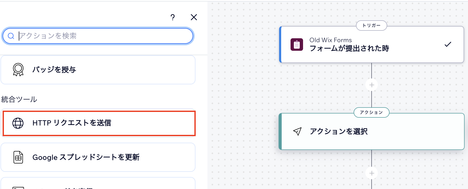468x189 pixels.
Task: Click the badge ribbon icon
Action: [x=18, y=70]
